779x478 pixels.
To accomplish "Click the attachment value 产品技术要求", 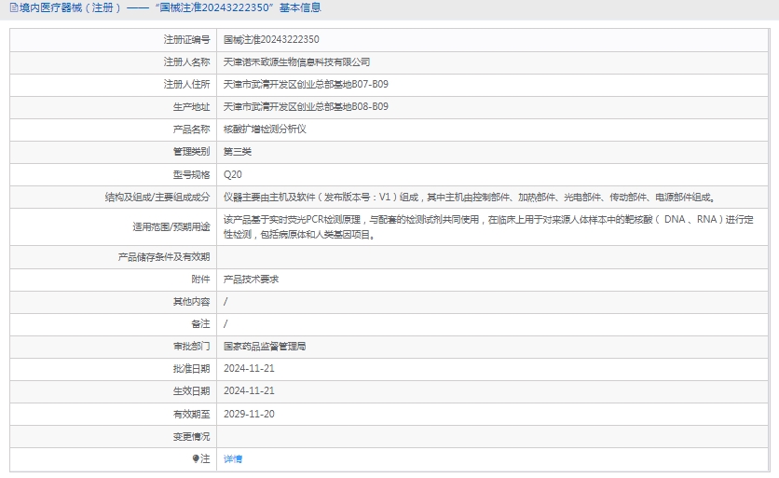I will (251, 279).
